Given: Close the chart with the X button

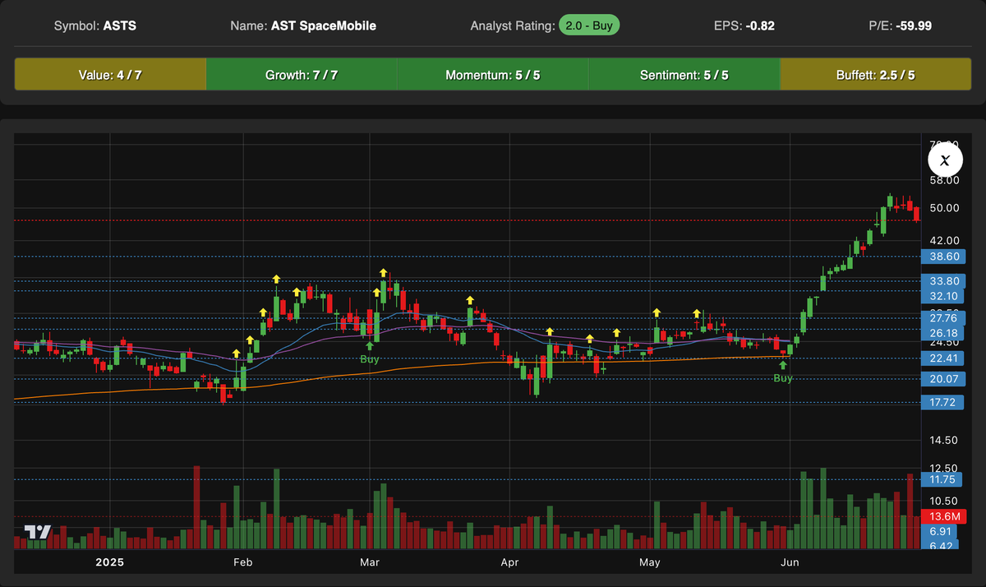Looking at the screenshot, I should [x=945, y=159].
